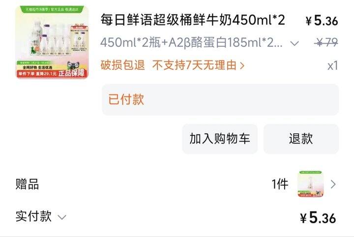Viewport: 354px width, 237px height.
Task: Click the 加入购物车 button
Action: [220, 139]
